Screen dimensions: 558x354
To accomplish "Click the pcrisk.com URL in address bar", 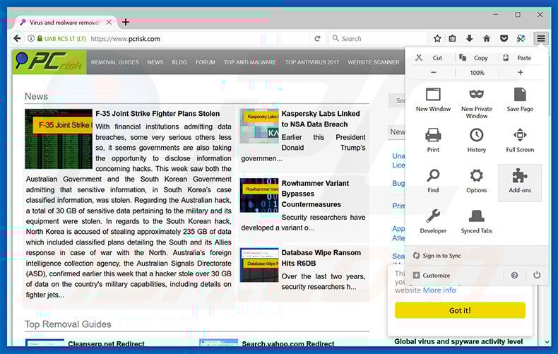I will tap(125, 38).
